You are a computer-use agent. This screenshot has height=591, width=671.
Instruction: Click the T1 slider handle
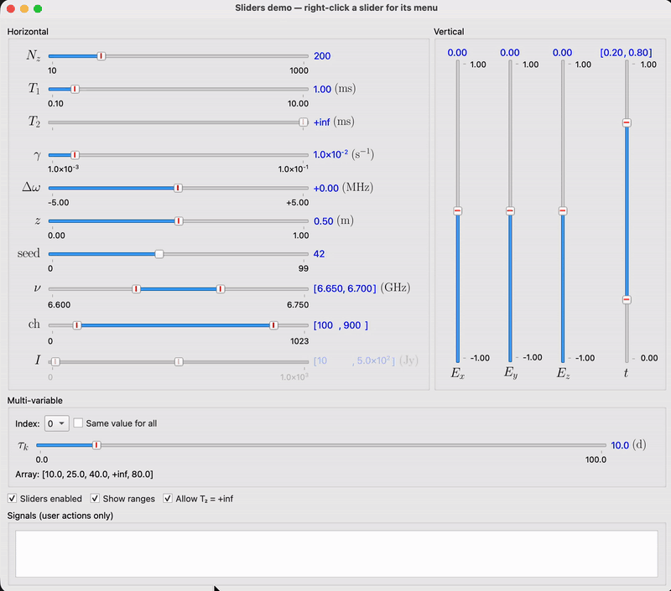click(x=75, y=89)
